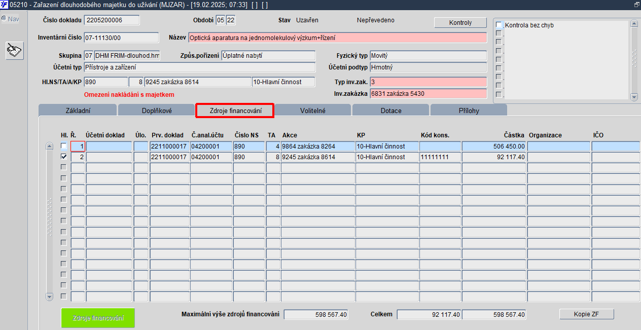Click the Kontroly button
The height and width of the screenshot is (330, 641).
460,23
